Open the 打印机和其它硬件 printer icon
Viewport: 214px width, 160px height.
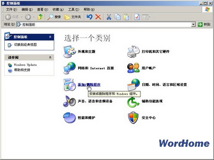(133, 52)
